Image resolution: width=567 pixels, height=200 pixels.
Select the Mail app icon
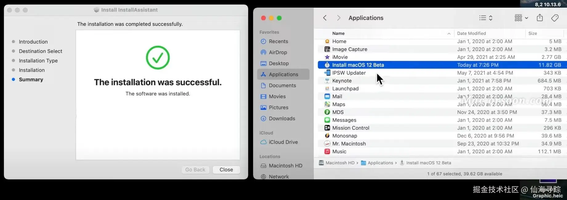(x=327, y=96)
